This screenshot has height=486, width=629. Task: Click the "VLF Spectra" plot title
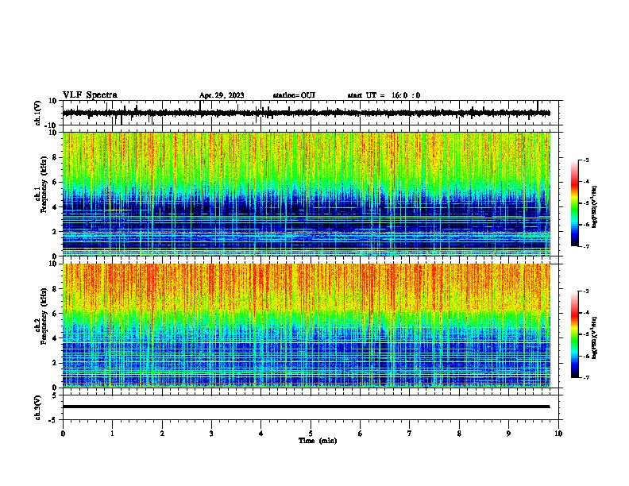coord(90,95)
